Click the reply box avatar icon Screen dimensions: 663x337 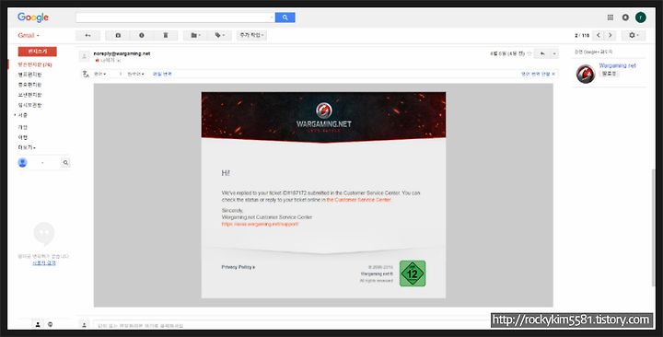coord(84,325)
